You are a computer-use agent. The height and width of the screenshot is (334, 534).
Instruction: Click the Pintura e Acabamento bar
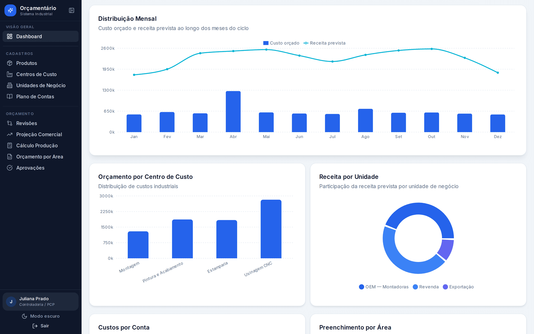(182, 239)
